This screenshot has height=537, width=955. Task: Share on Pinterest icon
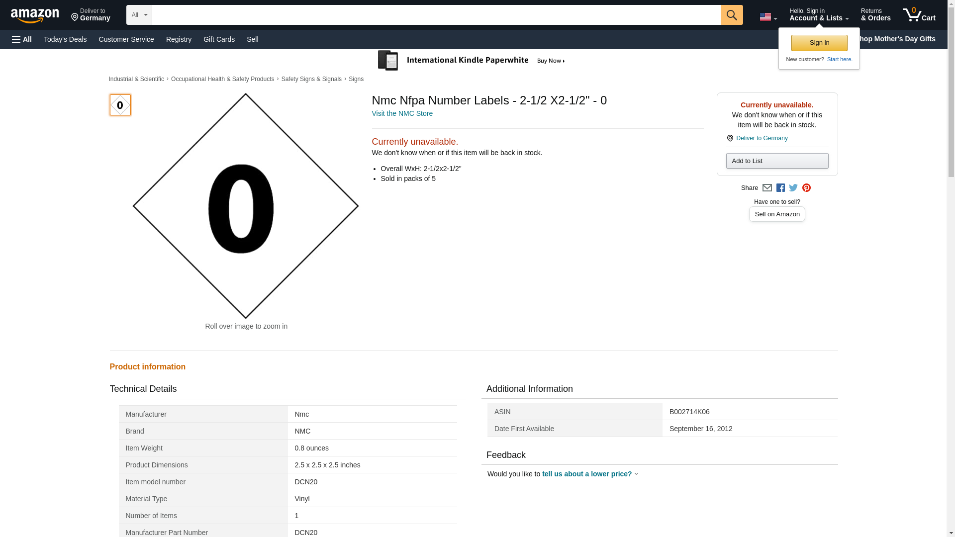click(x=806, y=188)
